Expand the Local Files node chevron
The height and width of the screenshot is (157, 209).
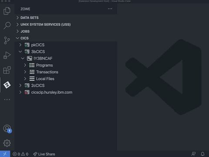pos(25,78)
